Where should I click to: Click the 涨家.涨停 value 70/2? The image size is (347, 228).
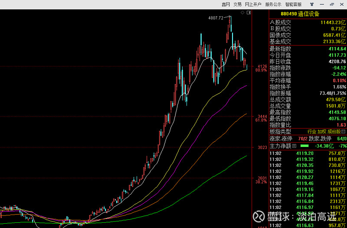click(x=303, y=139)
